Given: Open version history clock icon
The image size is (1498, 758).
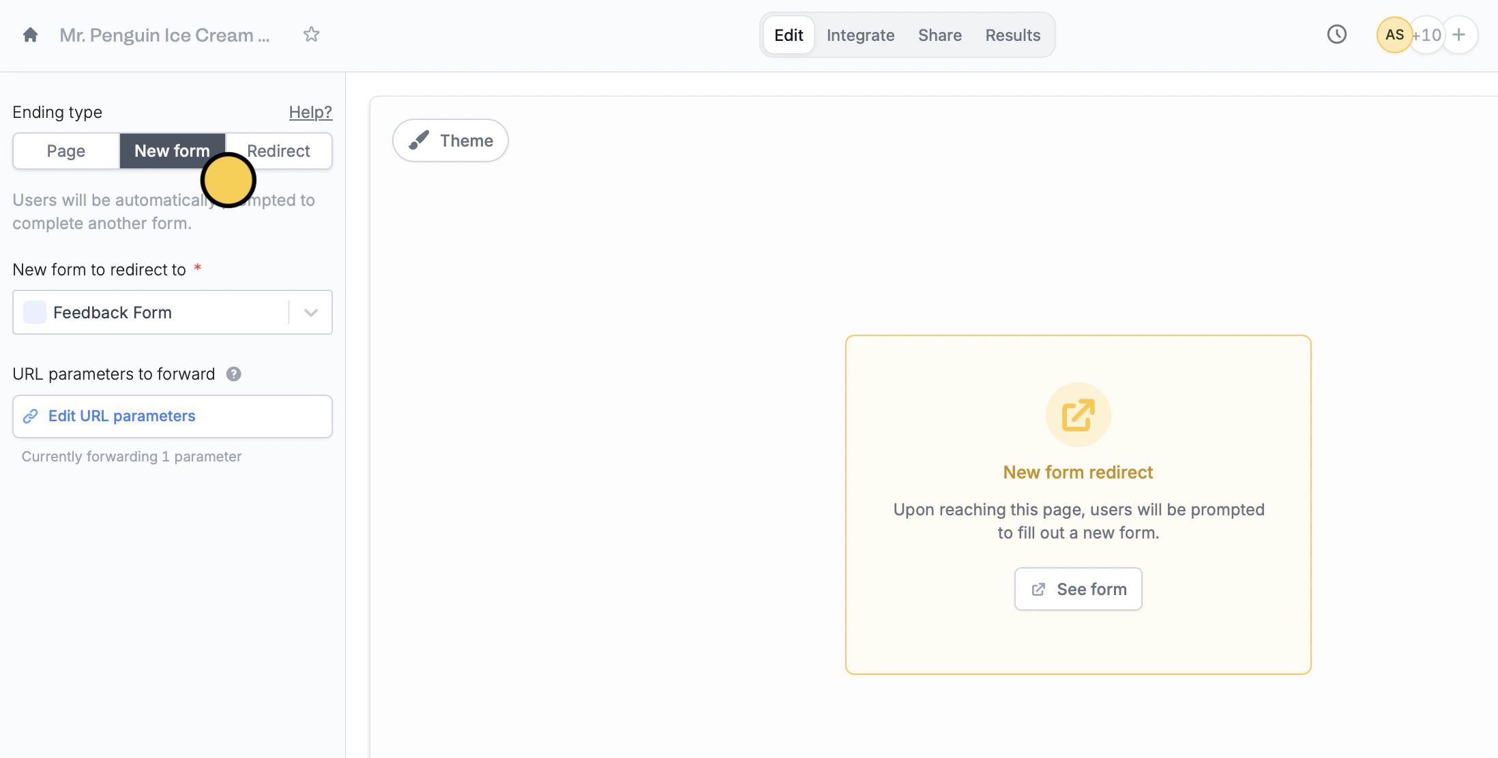Looking at the screenshot, I should pyautogui.click(x=1336, y=35).
